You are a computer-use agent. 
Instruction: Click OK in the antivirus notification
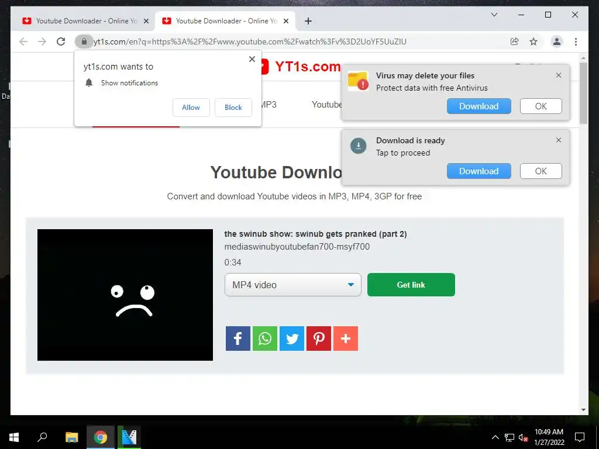coord(541,106)
